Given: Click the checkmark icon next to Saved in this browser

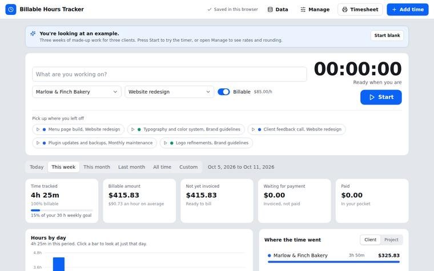Looking at the screenshot, I should pyautogui.click(x=209, y=9).
